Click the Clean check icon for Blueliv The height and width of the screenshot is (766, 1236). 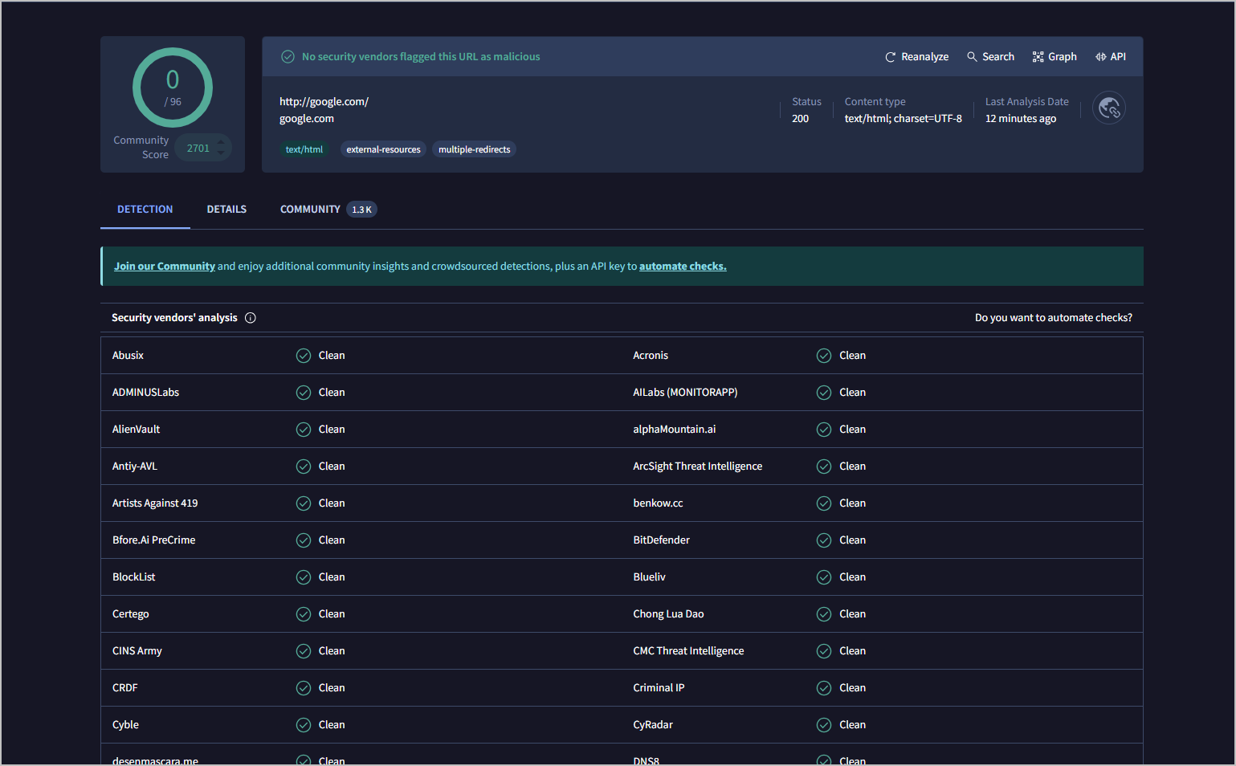tap(824, 577)
